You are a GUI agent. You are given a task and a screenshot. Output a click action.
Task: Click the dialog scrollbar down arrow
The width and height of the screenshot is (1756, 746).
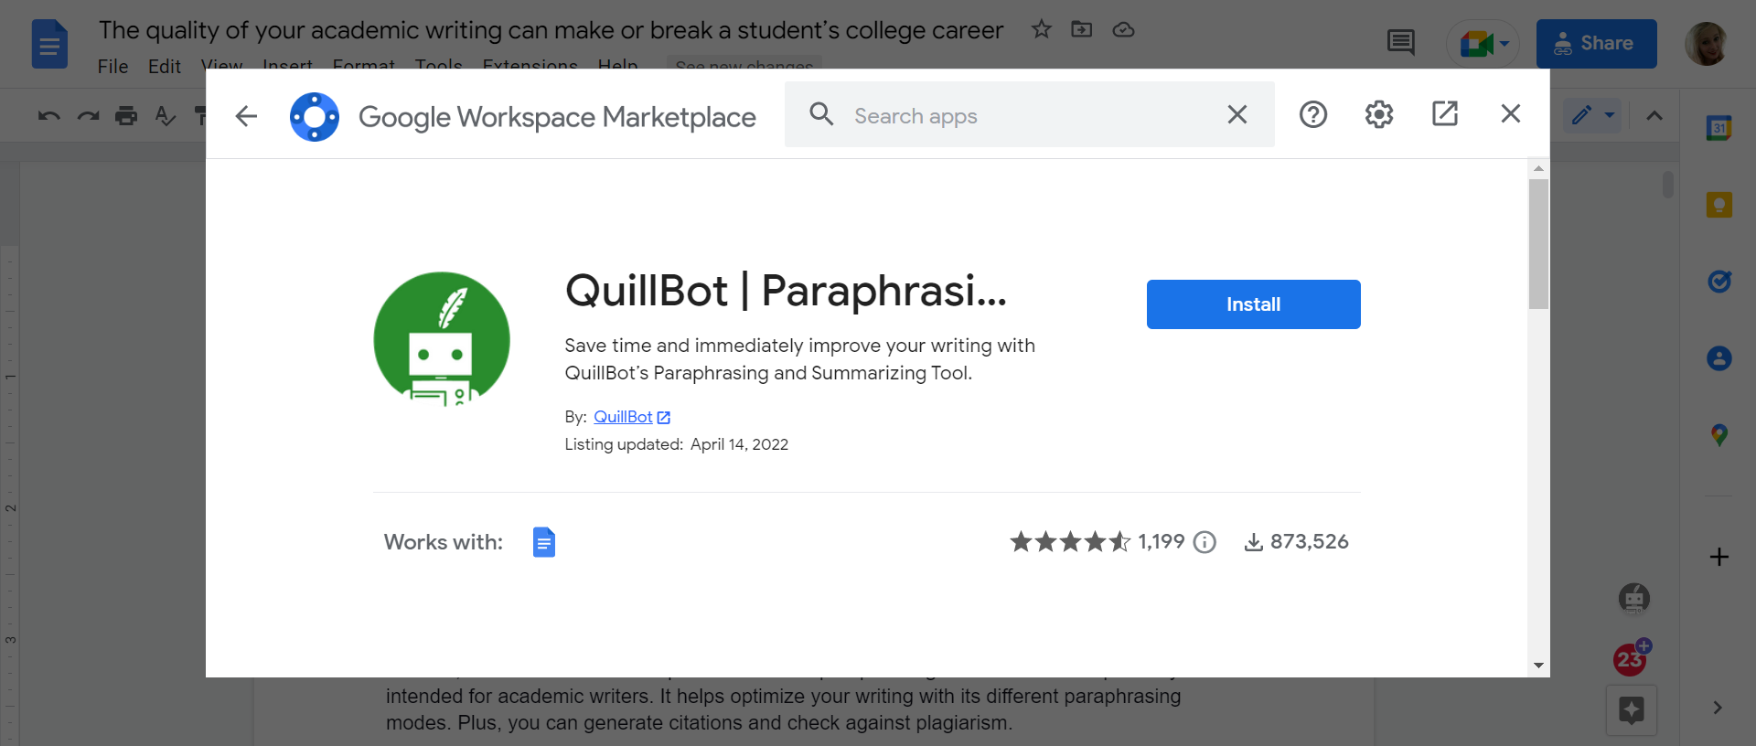[x=1538, y=666]
